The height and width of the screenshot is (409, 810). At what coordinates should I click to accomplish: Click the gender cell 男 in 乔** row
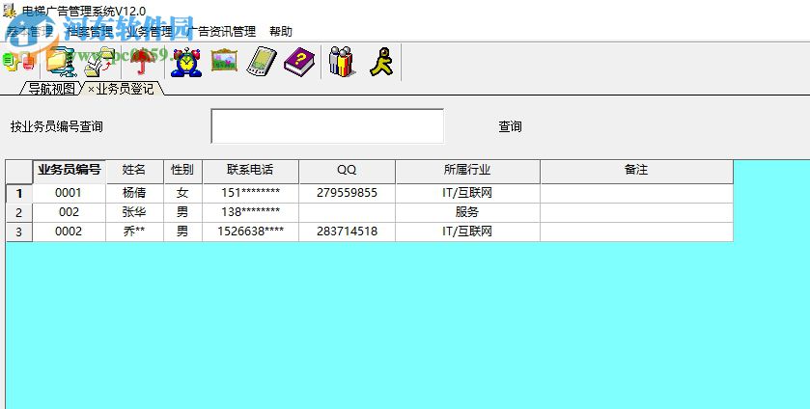182,232
